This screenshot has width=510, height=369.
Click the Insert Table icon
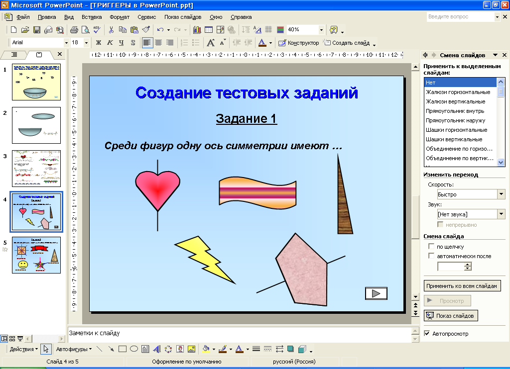(209, 30)
